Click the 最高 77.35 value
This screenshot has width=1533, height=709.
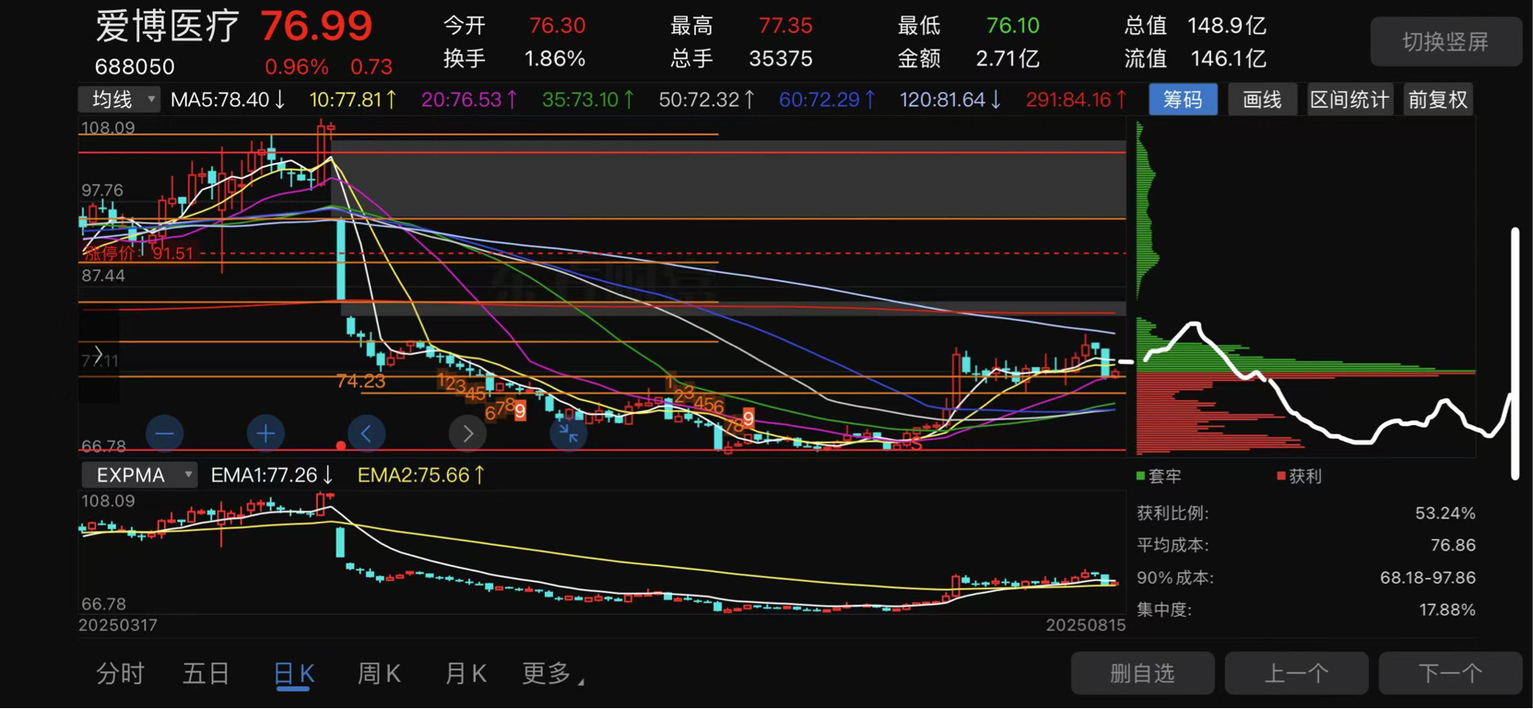coord(785,26)
